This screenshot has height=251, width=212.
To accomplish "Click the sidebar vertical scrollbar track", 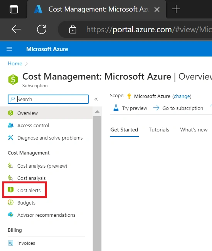I will tap(97, 183).
